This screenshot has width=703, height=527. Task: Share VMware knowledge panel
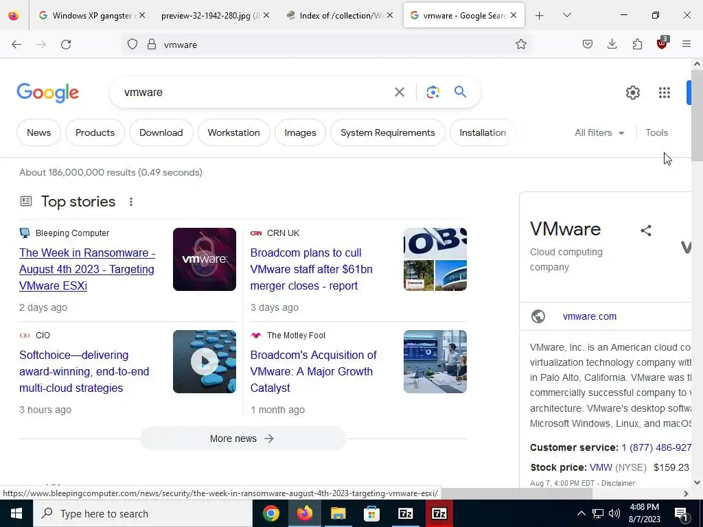[x=645, y=231]
